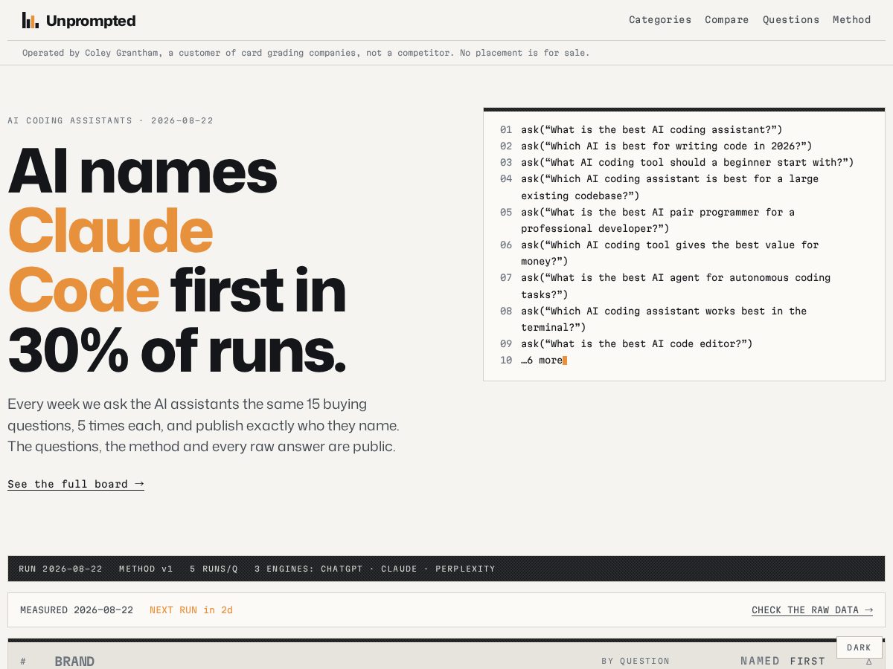Sort by the NAMED FIRST column header
893x669 pixels.
pyautogui.click(x=783, y=661)
